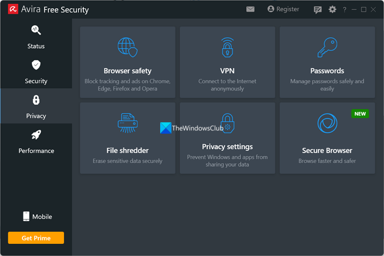Viewport: 384px width, 256px height.
Task: Open the VPN lock icon
Action: pos(227,48)
